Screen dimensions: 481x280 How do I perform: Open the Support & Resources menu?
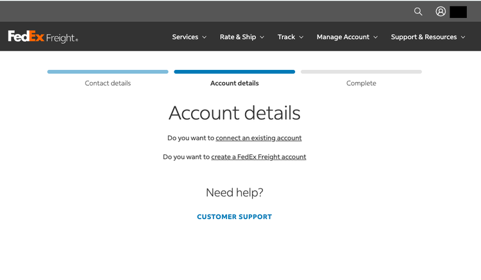[x=428, y=37]
